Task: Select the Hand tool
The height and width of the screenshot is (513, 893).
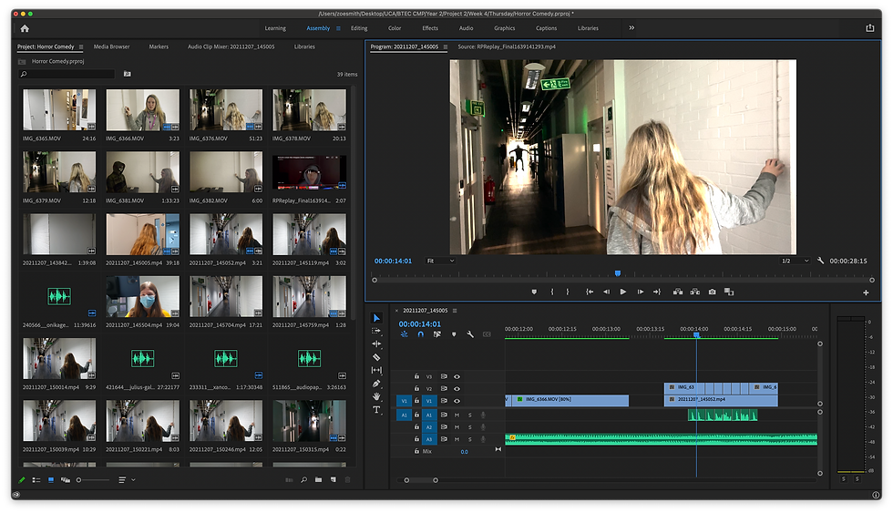Action: point(376,396)
